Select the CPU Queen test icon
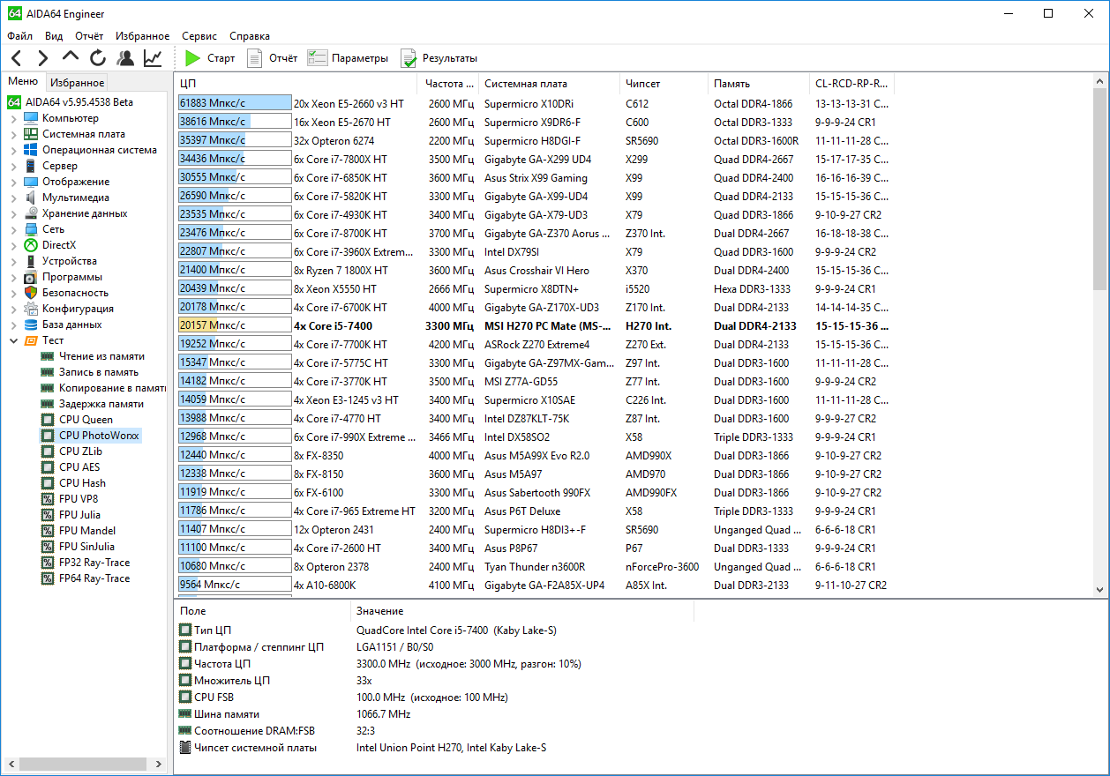This screenshot has height=776, width=1110. pos(48,420)
